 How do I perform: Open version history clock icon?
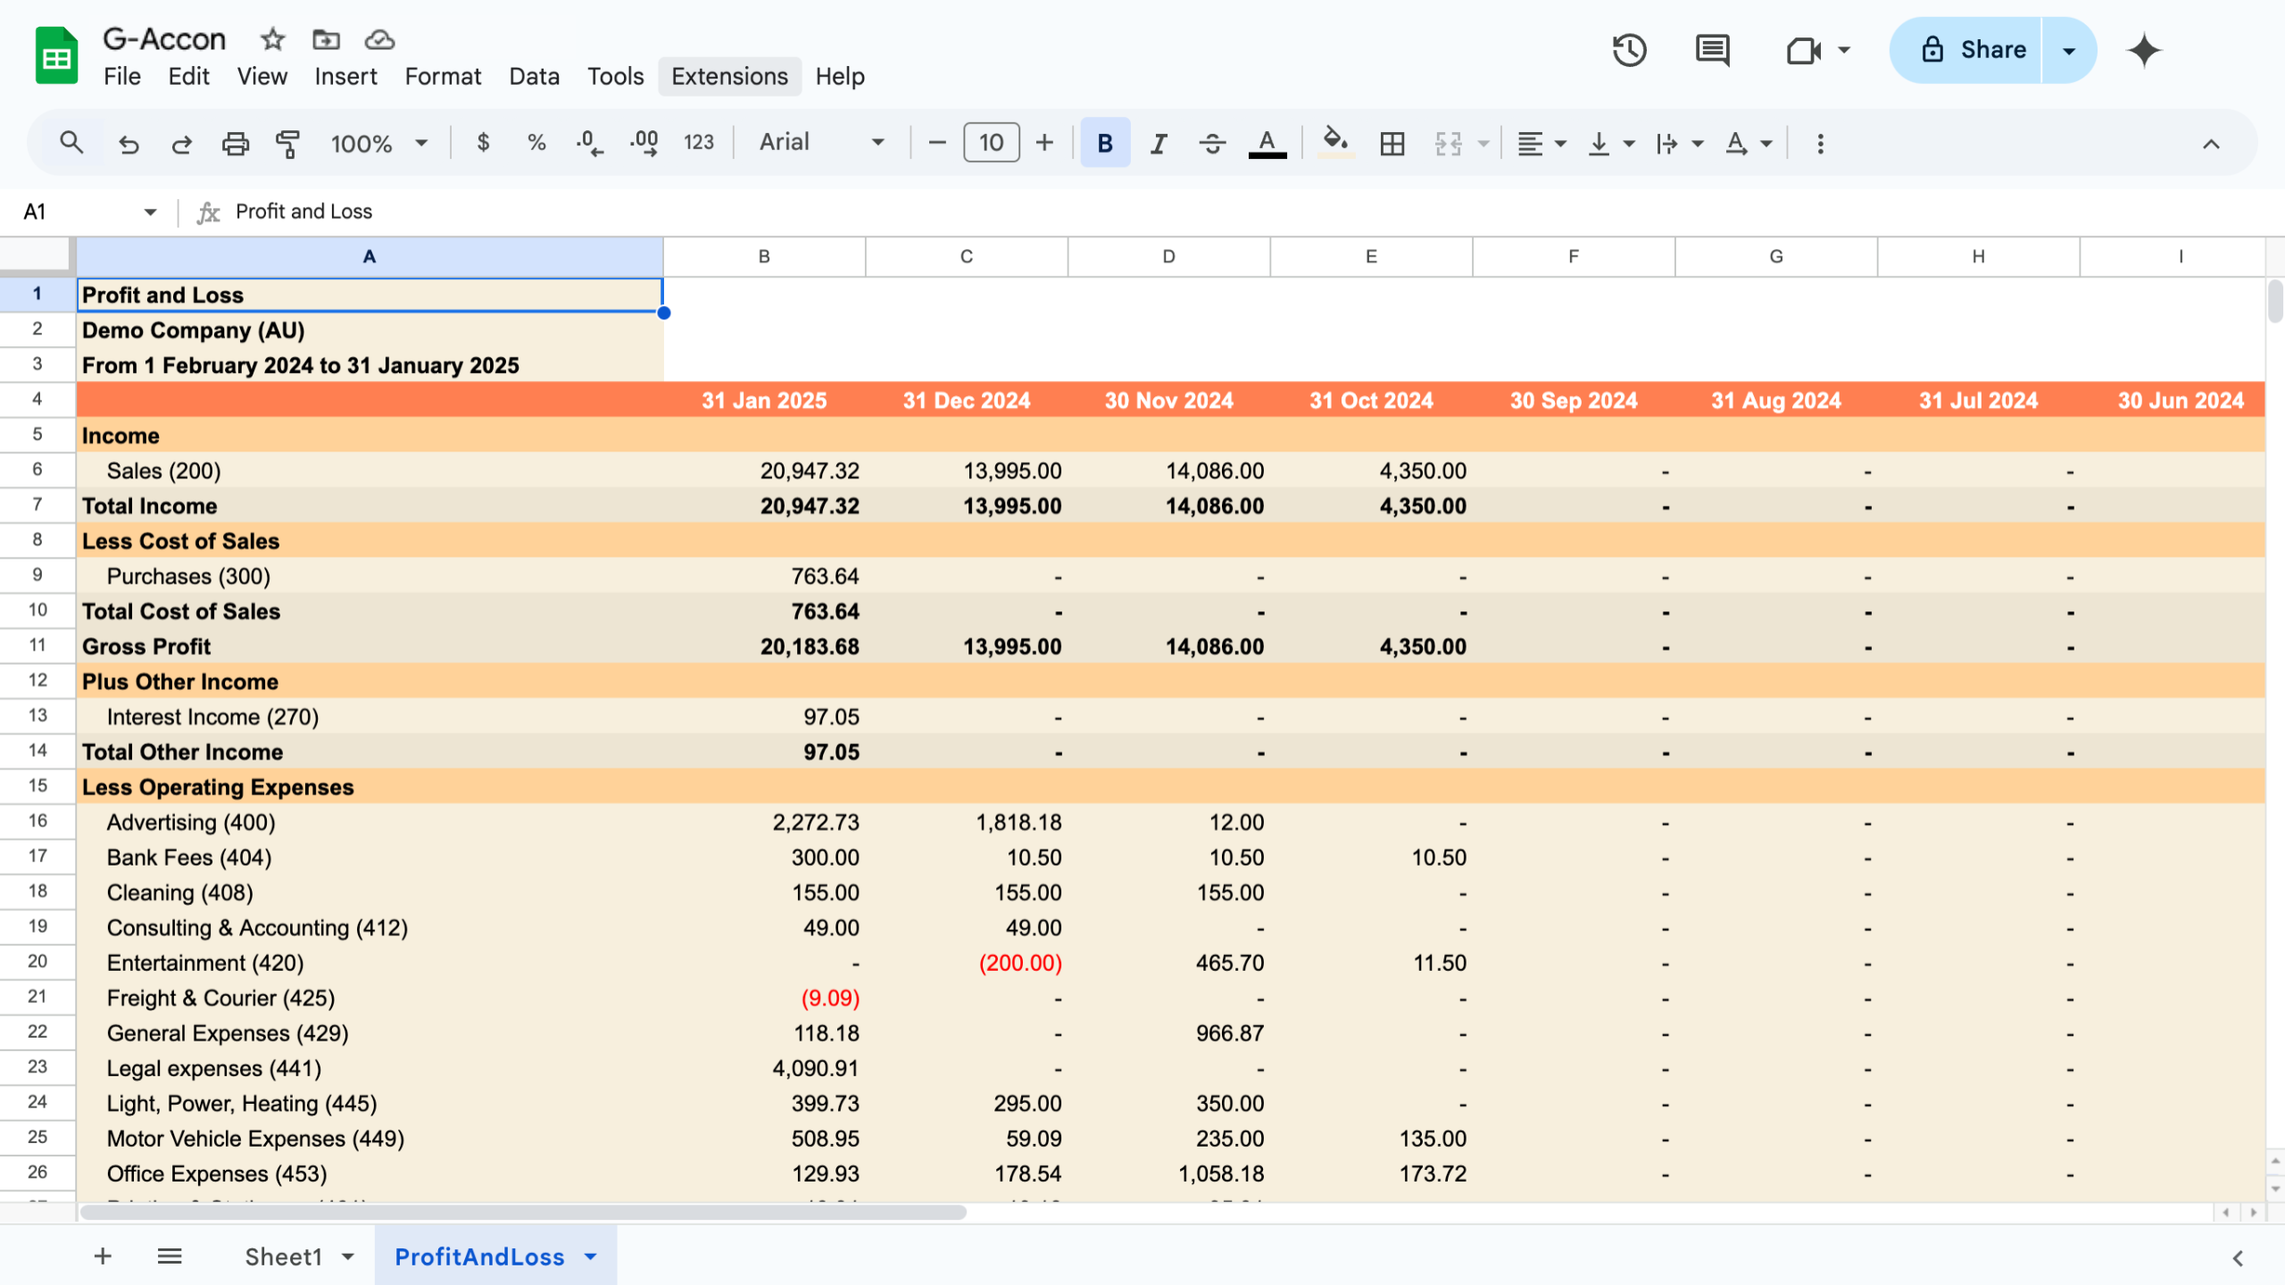[x=1629, y=50]
